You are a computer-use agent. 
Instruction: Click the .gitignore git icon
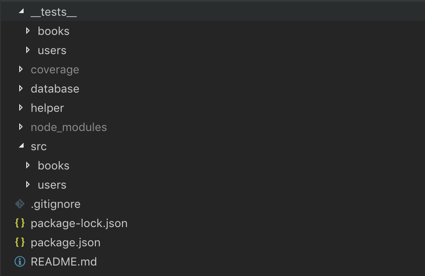point(20,204)
